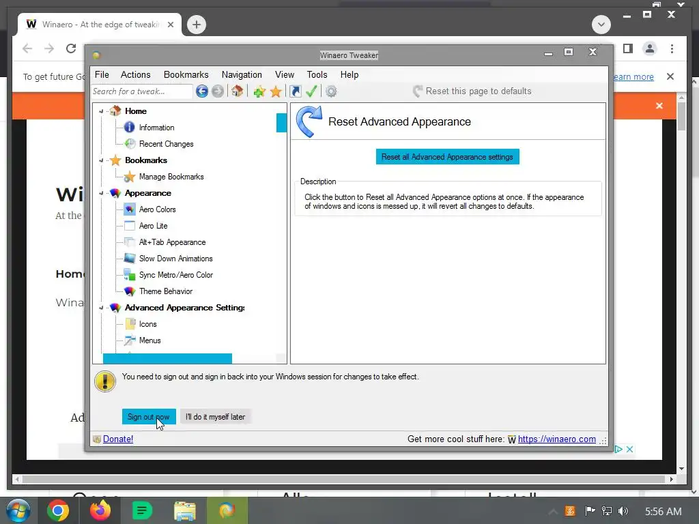The width and height of the screenshot is (699, 524).
Task: Click Chrome's reload page button
Action: point(71,48)
